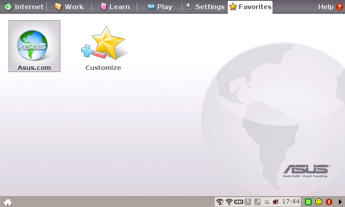345x207 pixels.
Task: Click the 17:44 clock
Action: (291, 201)
